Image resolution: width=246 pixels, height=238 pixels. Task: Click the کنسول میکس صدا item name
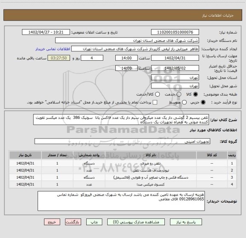[151, 185]
